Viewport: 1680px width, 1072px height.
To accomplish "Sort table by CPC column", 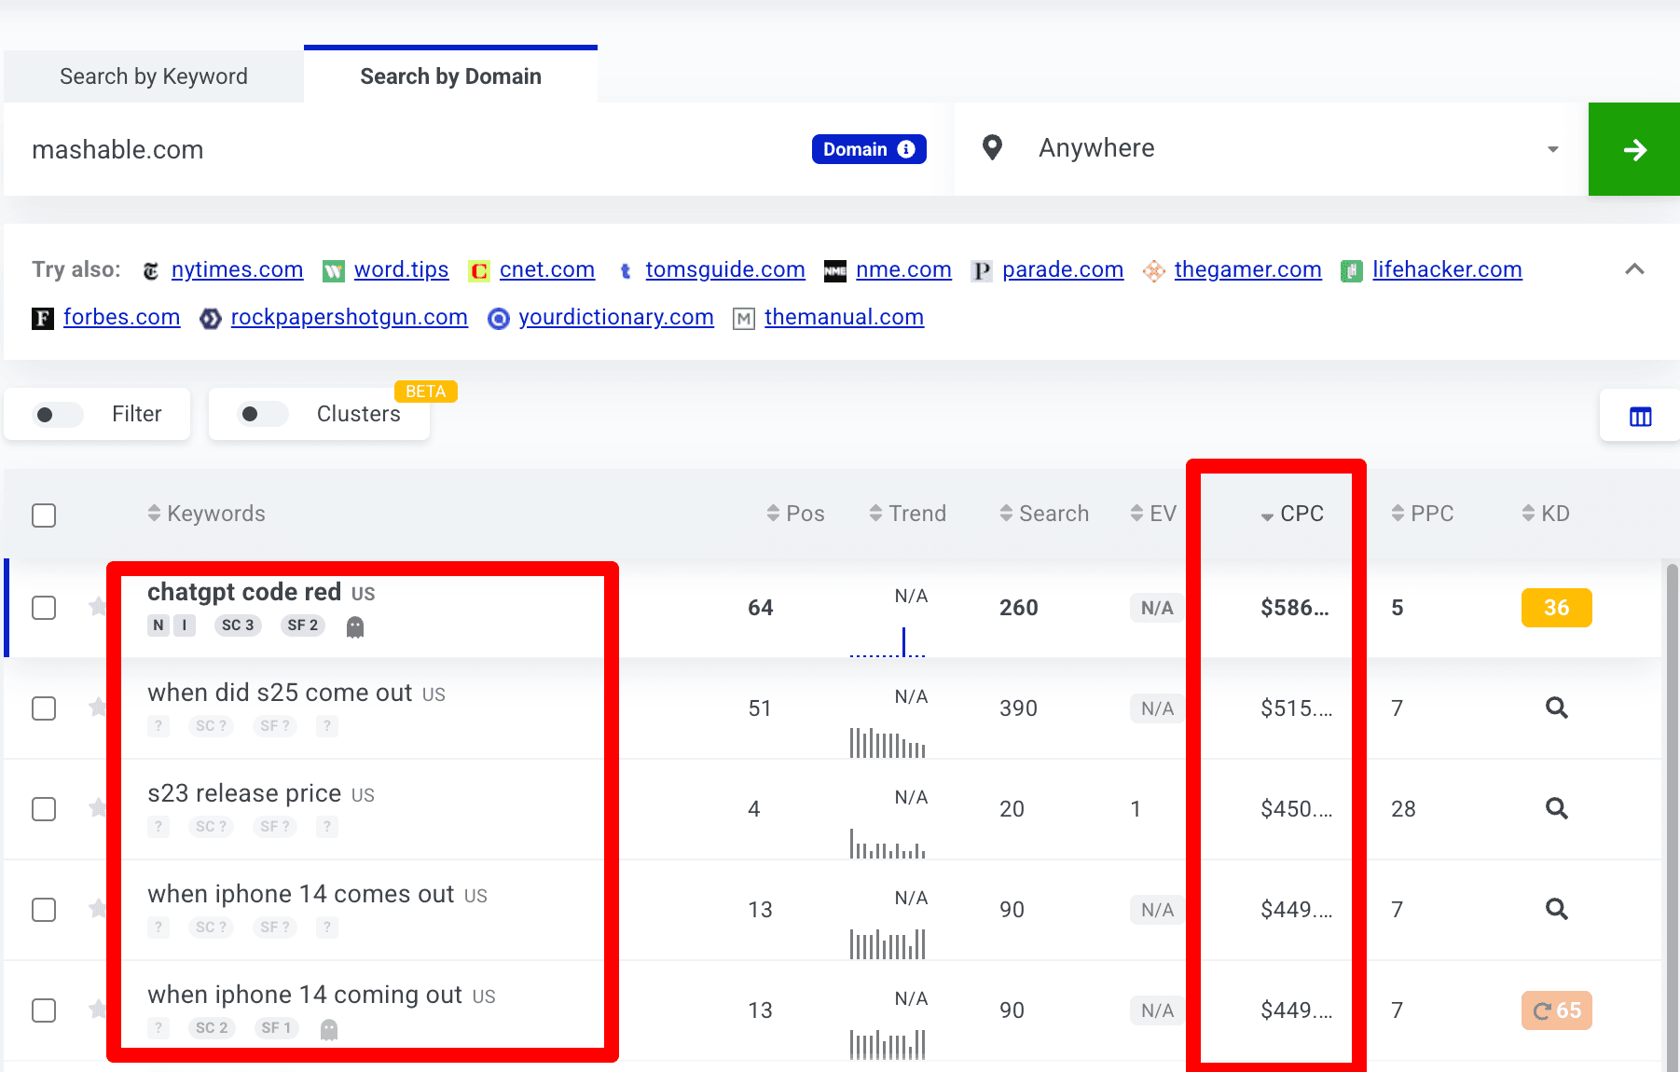I will click(x=1292, y=514).
